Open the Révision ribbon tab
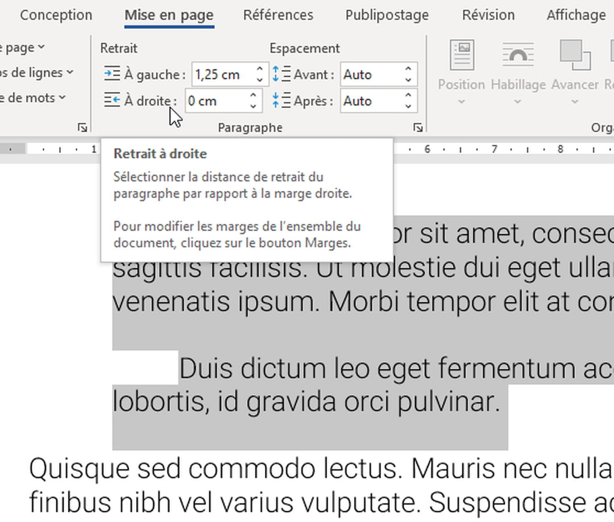This screenshot has height=522, width=614. (488, 15)
